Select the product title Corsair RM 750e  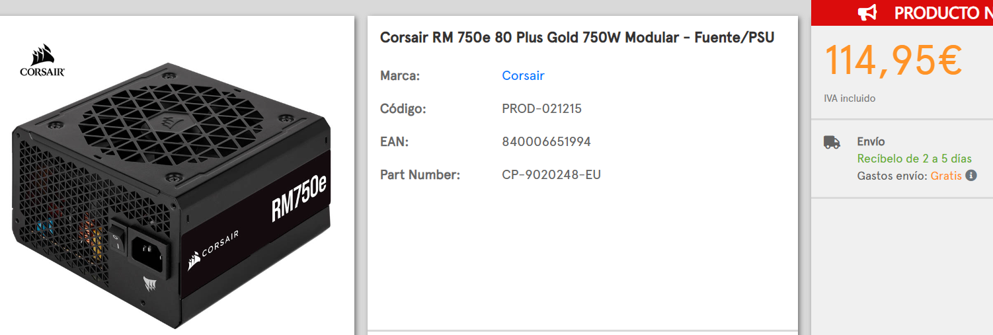[x=576, y=38]
